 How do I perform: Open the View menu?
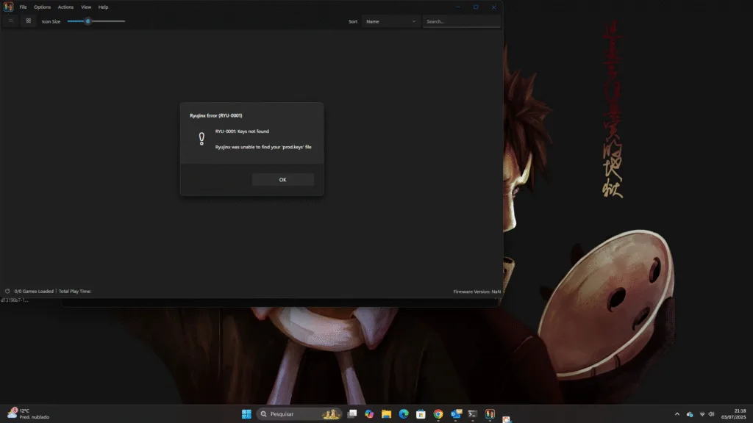[86, 7]
